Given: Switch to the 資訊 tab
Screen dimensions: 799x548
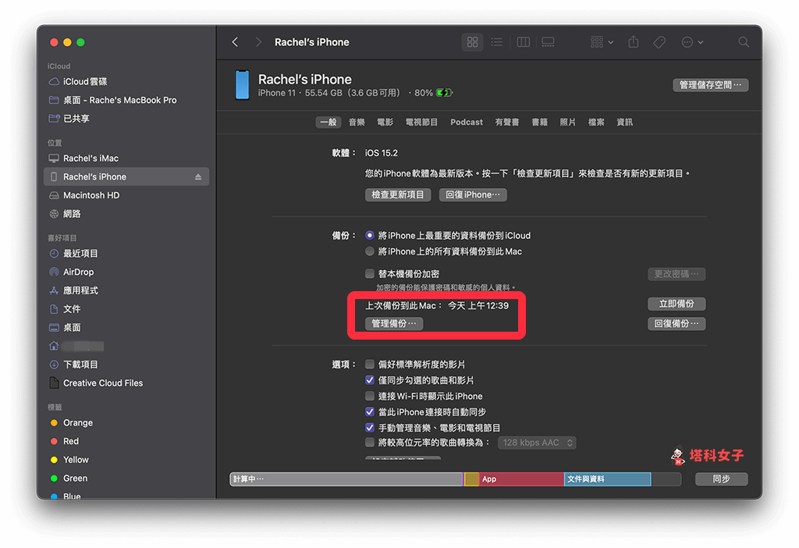Looking at the screenshot, I should 625,123.
